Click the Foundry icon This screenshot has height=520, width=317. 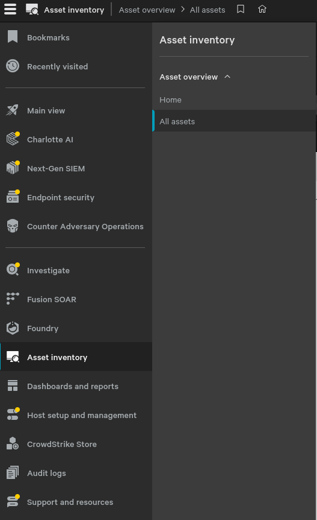coord(13,328)
